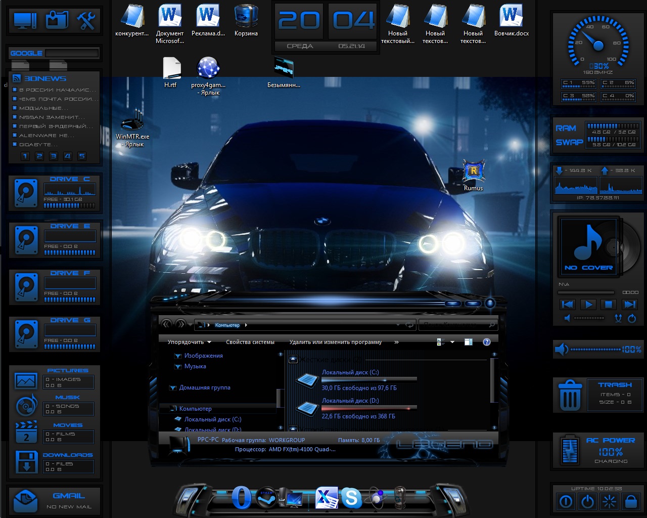Image resolution: width=647 pixels, height=518 pixels.
Task: Click Свойства системы in the toolbar
Action: [250, 342]
